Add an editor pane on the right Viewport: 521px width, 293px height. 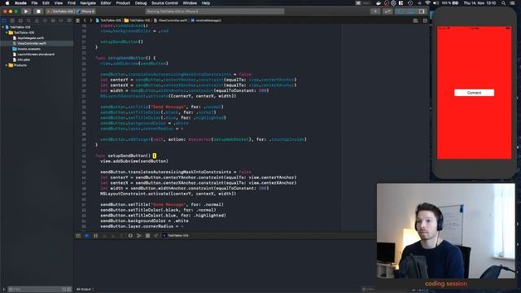pos(425,20)
